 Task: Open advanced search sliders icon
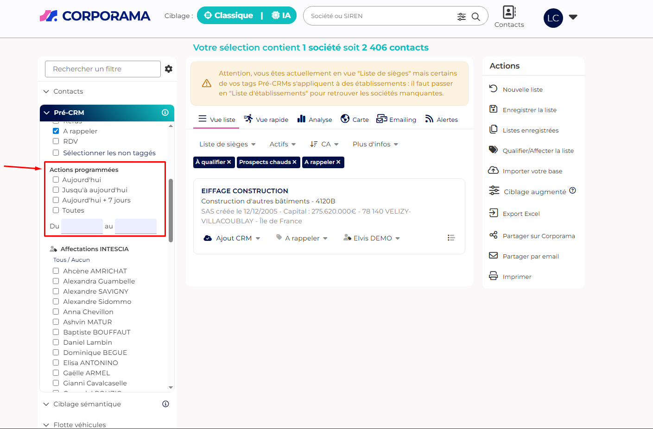click(461, 17)
